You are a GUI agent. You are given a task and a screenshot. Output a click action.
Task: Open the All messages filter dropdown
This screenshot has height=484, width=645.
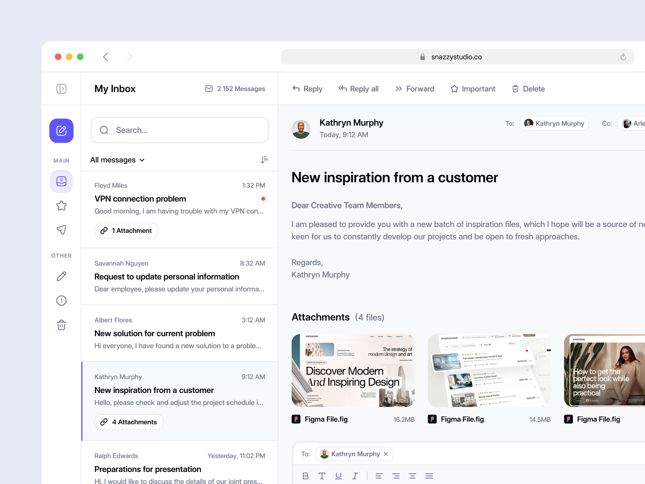[x=117, y=160]
